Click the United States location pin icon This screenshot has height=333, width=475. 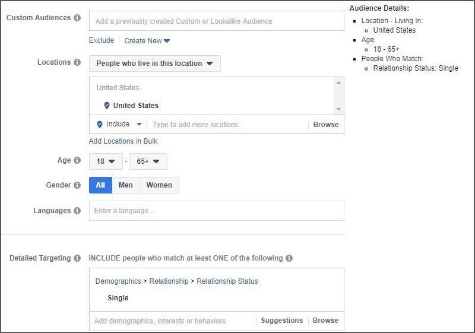(x=106, y=106)
